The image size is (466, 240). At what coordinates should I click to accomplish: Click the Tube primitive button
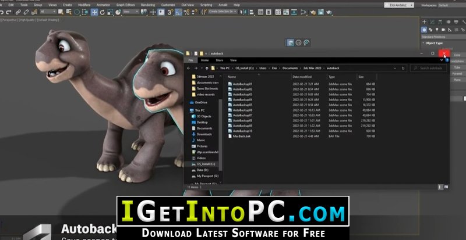[x=457, y=67]
